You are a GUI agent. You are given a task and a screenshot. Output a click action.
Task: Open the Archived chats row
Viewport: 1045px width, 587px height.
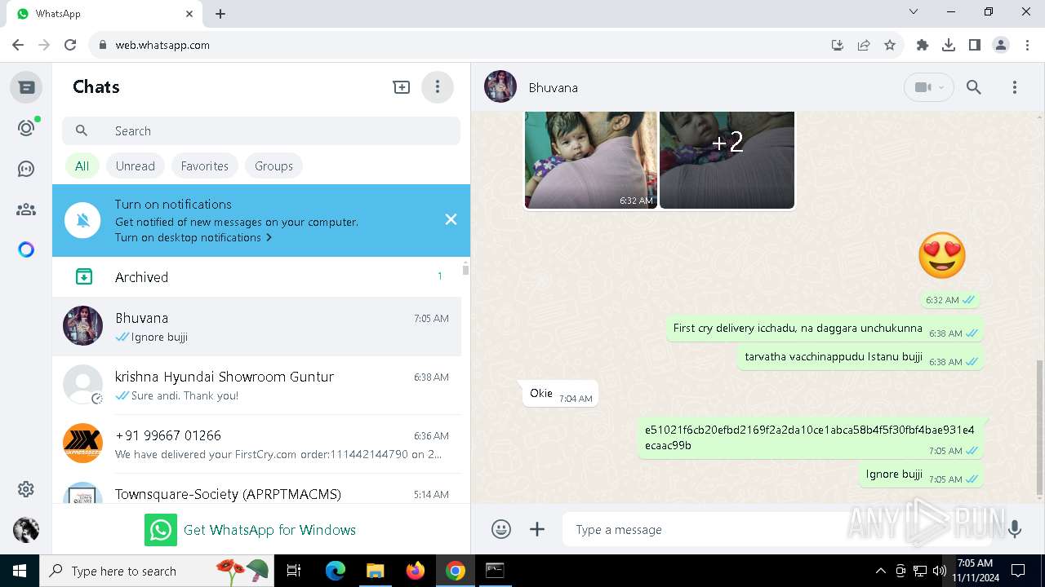pos(256,277)
